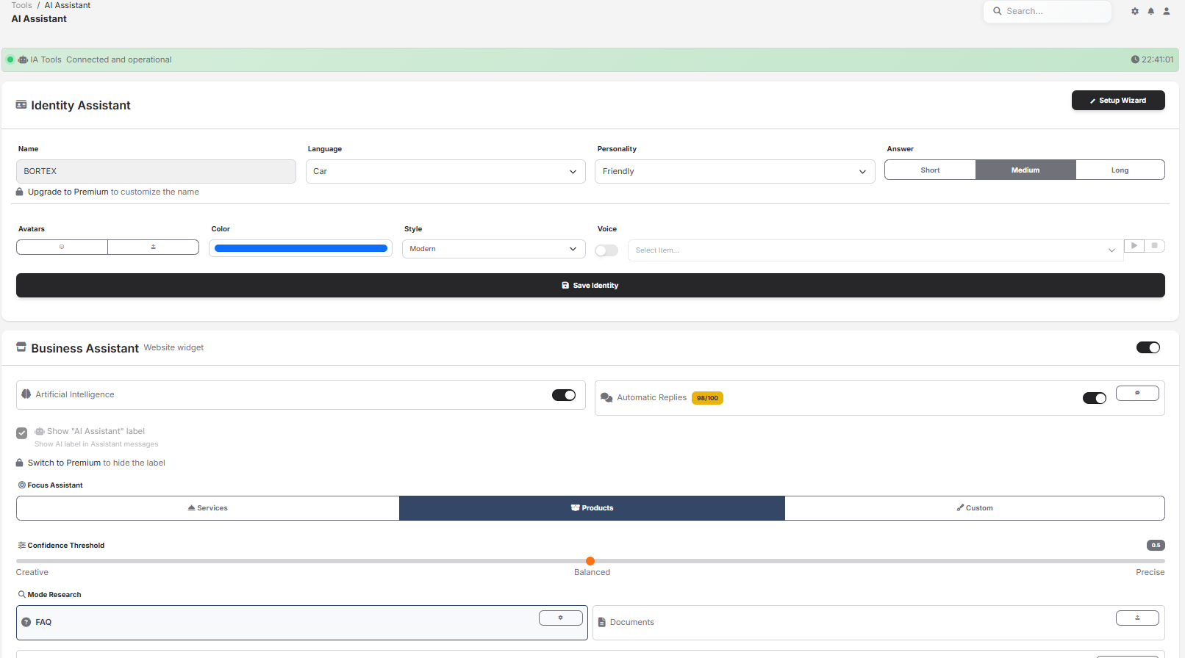The height and width of the screenshot is (658, 1185).
Task: Turn off Business Assistant website widget
Action: (x=1148, y=347)
